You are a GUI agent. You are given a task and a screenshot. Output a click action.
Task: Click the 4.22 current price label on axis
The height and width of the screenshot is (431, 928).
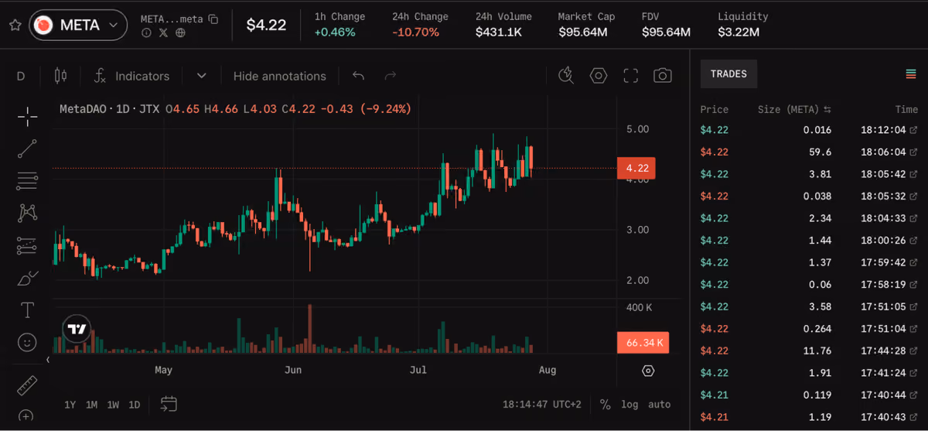click(636, 168)
